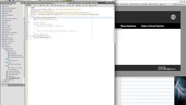Click the toggle highlight search toolbar icon
186x105 pixels.
(x=61, y=5)
